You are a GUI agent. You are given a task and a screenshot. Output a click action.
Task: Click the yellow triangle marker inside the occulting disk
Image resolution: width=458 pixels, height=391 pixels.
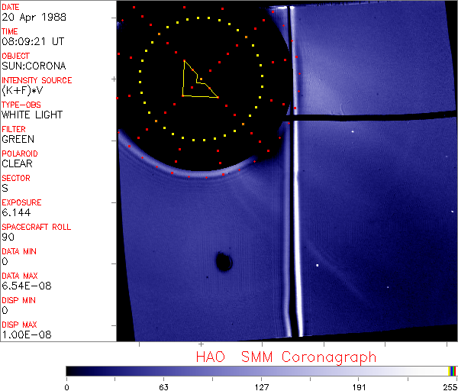coord(195,82)
